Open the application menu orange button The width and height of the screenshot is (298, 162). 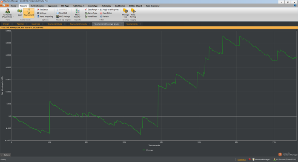(x=4, y=6)
